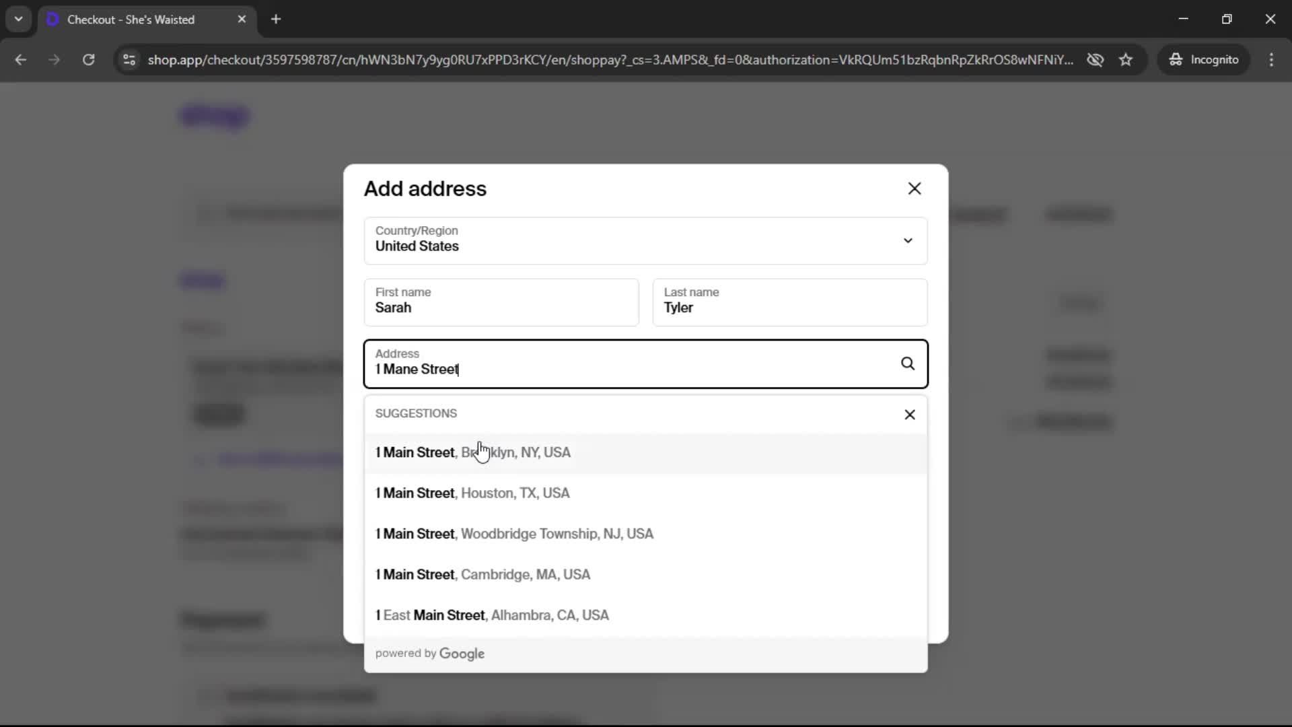Choose 1 East Main Street, Alhambra
Screen dimensions: 1292x727
click(492, 615)
